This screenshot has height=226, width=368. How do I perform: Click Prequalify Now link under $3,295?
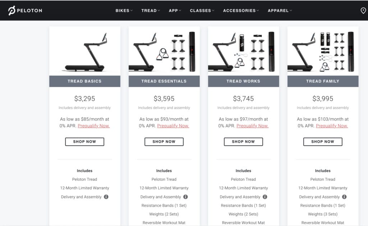[94, 126]
